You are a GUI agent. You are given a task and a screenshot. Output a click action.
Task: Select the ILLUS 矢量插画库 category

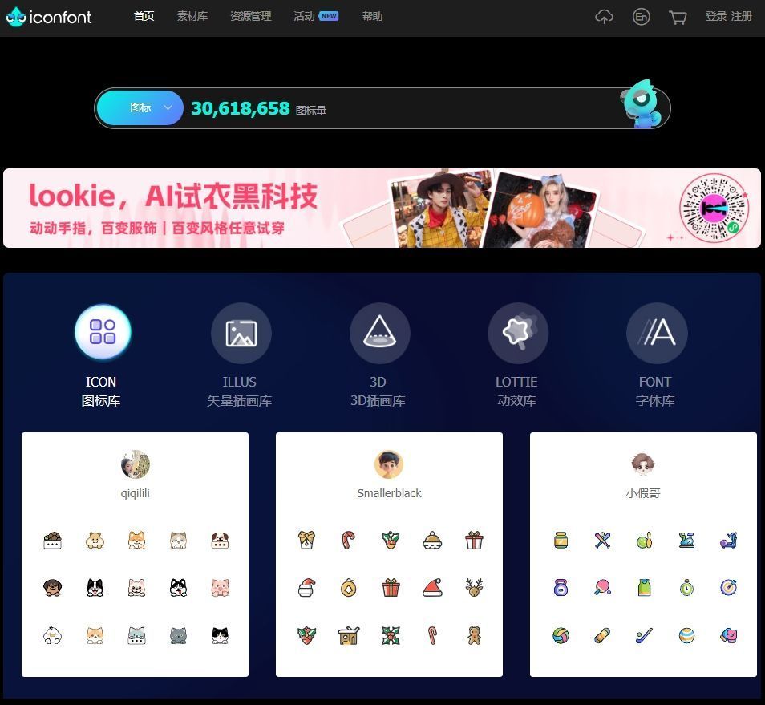[240, 355]
